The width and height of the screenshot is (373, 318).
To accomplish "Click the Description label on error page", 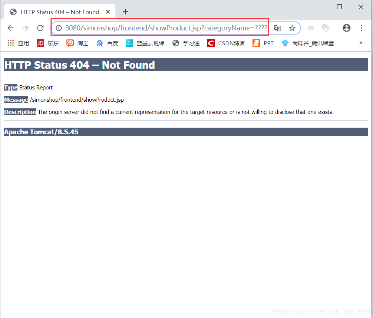I will [x=20, y=112].
